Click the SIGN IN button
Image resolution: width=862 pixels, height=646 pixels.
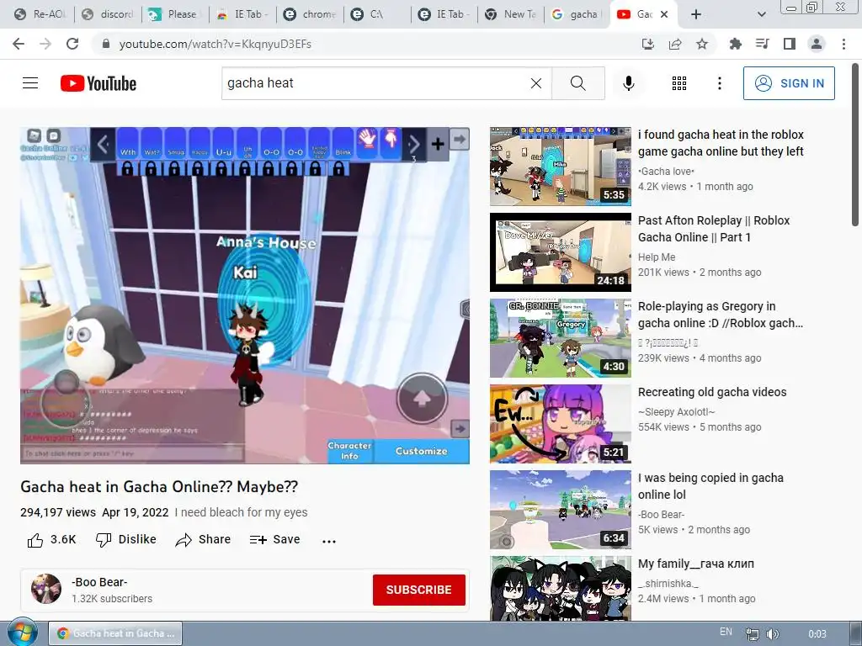(x=789, y=83)
